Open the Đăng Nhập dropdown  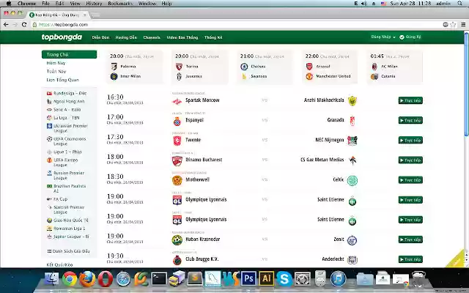383,37
